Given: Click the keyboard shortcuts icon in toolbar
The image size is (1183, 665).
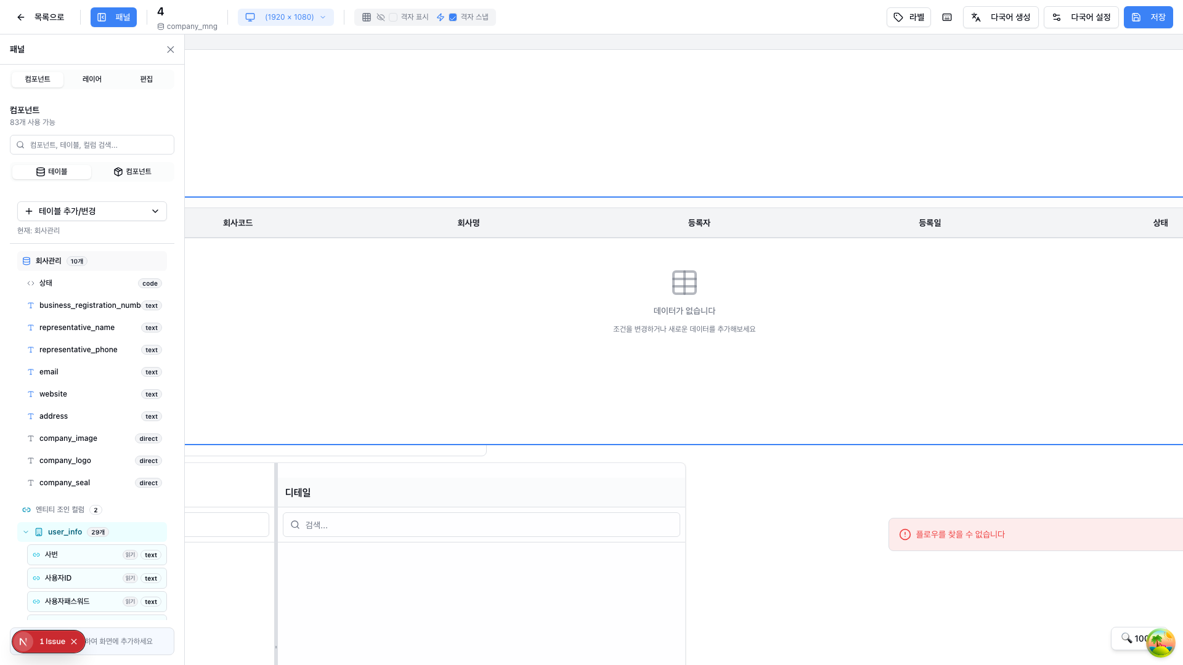Looking at the screenshot, I should tap(947, 17).
